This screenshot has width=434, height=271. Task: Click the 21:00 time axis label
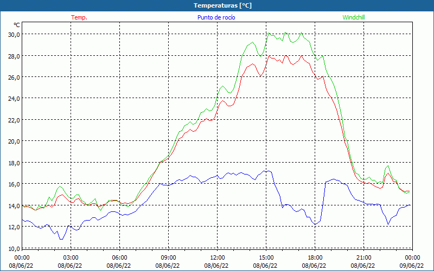[363, 258]
